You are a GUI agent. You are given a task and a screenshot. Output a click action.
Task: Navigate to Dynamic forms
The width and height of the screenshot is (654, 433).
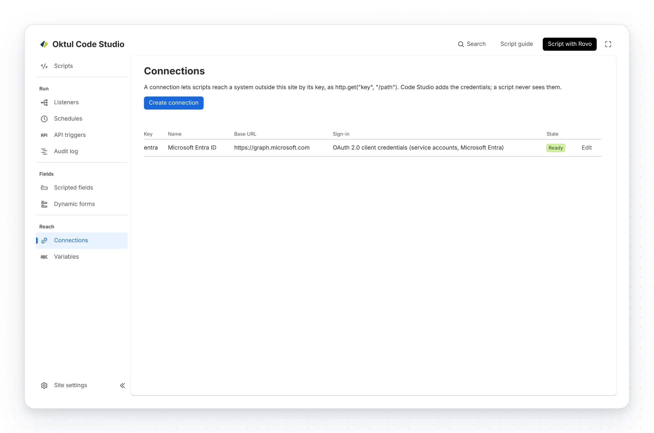click(82, 204)
